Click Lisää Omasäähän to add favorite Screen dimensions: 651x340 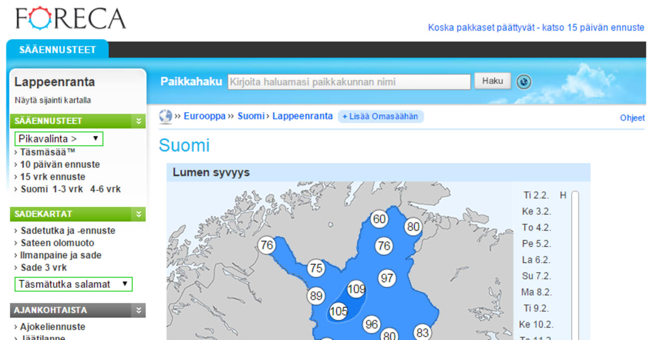[381, 116]
